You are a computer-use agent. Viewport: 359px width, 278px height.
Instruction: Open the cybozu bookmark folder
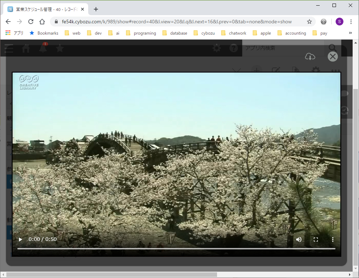tap(204, 33)
